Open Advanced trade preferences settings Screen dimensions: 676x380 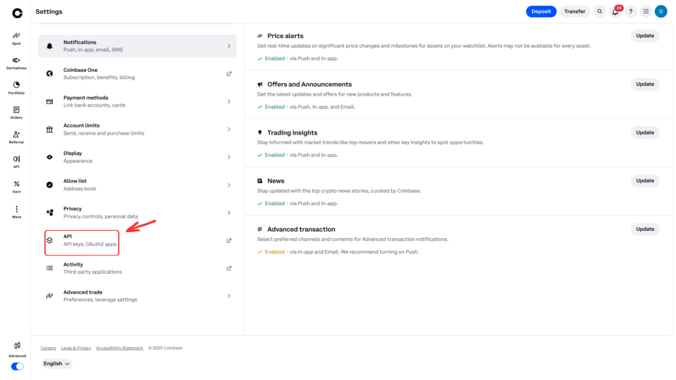pyautogui.click(x=137, y=296)
